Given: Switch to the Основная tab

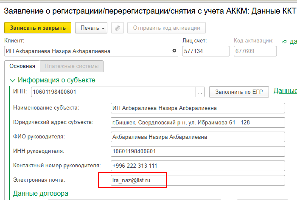Looking at the screenshot, I should (x=22, y=66).
